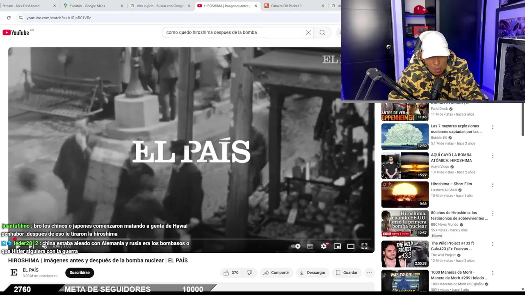Click Riddle ES channel name
Viewport: 525px width, 295px height.
(x=439, y=138)
